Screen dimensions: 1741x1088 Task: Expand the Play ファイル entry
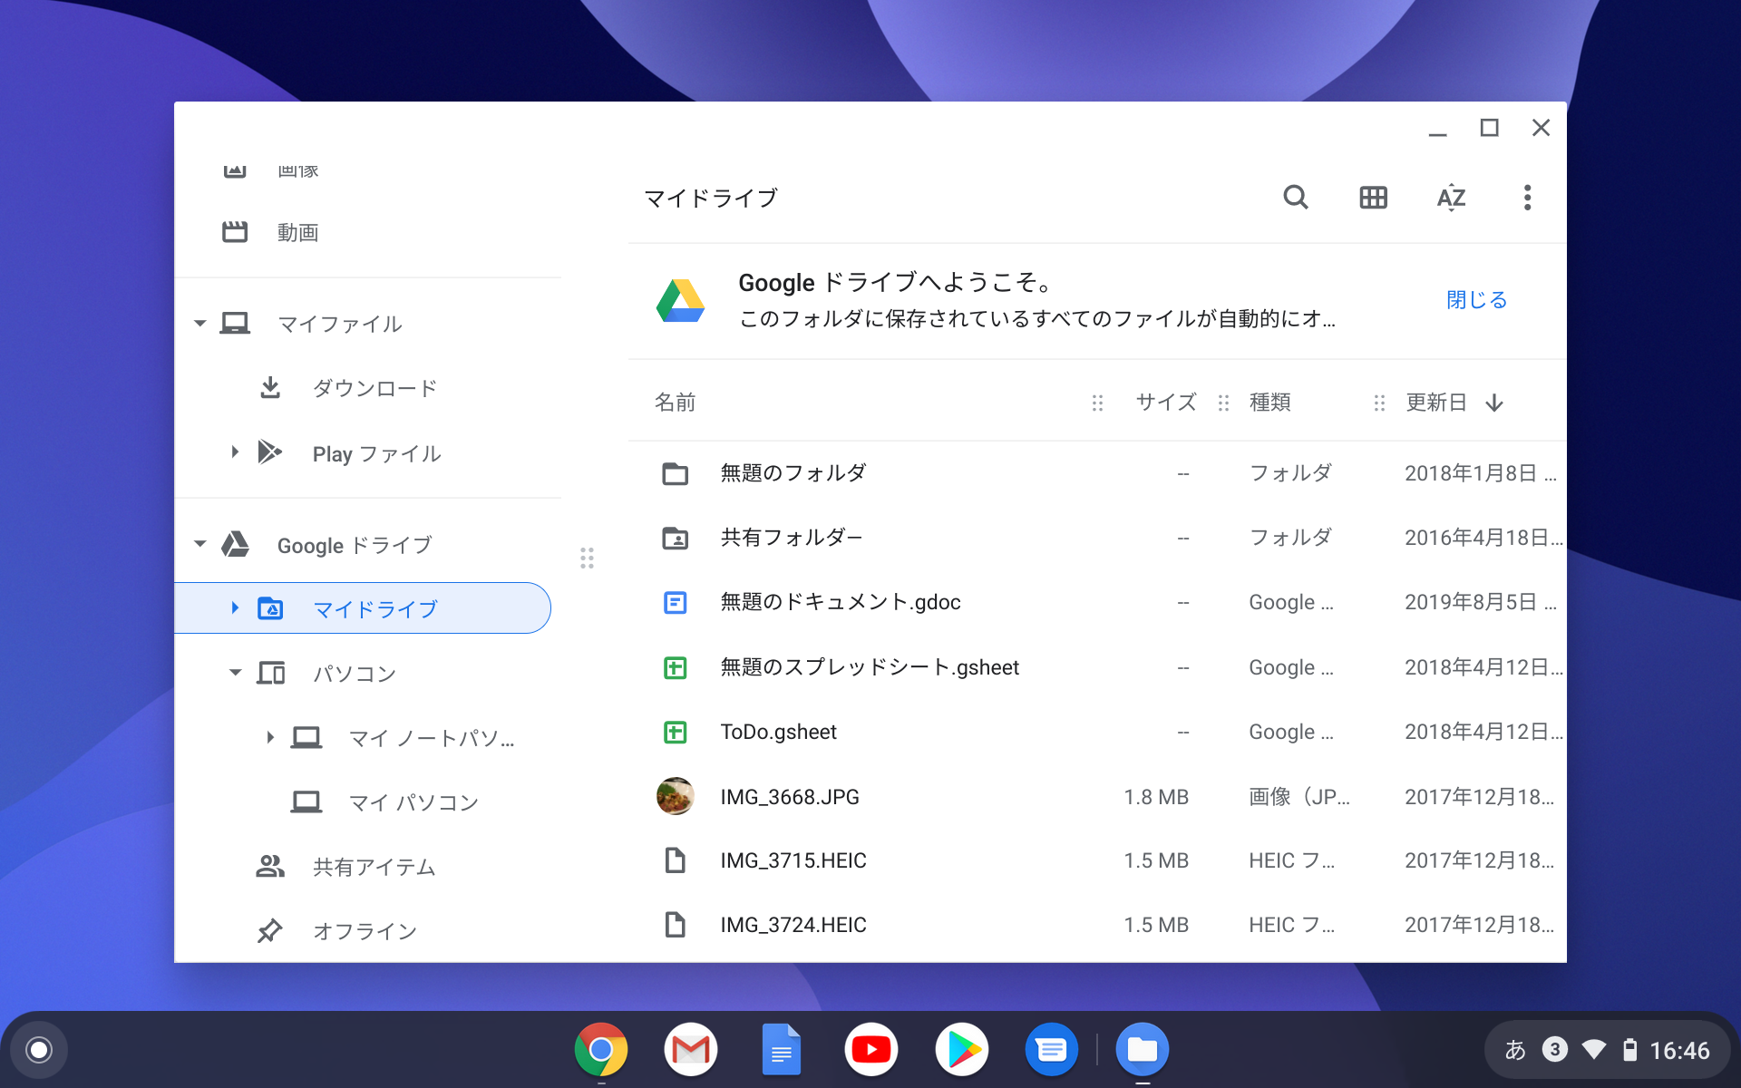(234, 452)
